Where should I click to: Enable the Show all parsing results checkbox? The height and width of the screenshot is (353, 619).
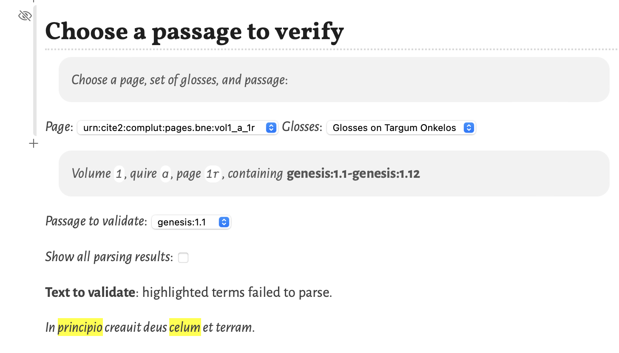click(183, 257)
